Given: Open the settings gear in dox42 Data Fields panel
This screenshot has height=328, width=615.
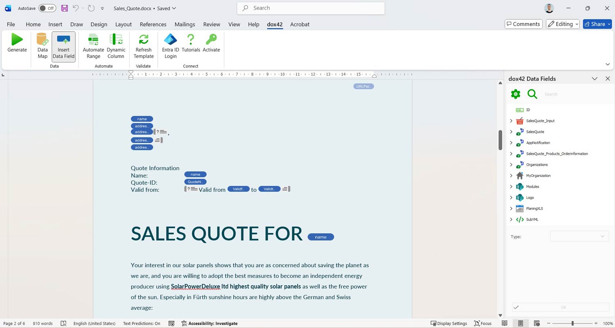Looking at the screenshot, I should coord(515,94).
